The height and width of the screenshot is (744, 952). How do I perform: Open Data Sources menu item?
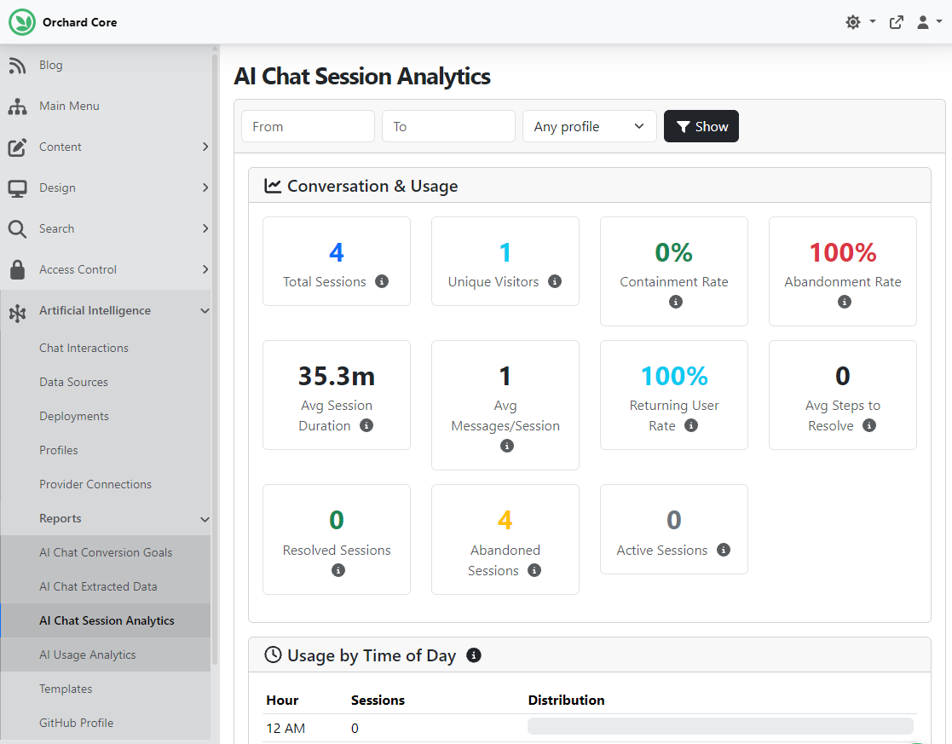click(73, 382)
